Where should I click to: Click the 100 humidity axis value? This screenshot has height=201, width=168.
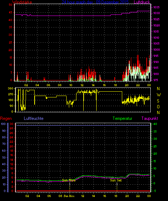pyautogui.click(x=3, y=124)
